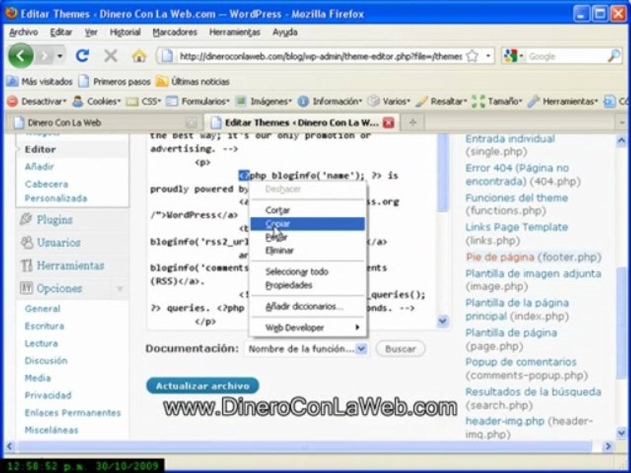Open the Herramientas web developer toolbar menu
This screenshot has height=473, width=631.
click(x=563, y=101)
